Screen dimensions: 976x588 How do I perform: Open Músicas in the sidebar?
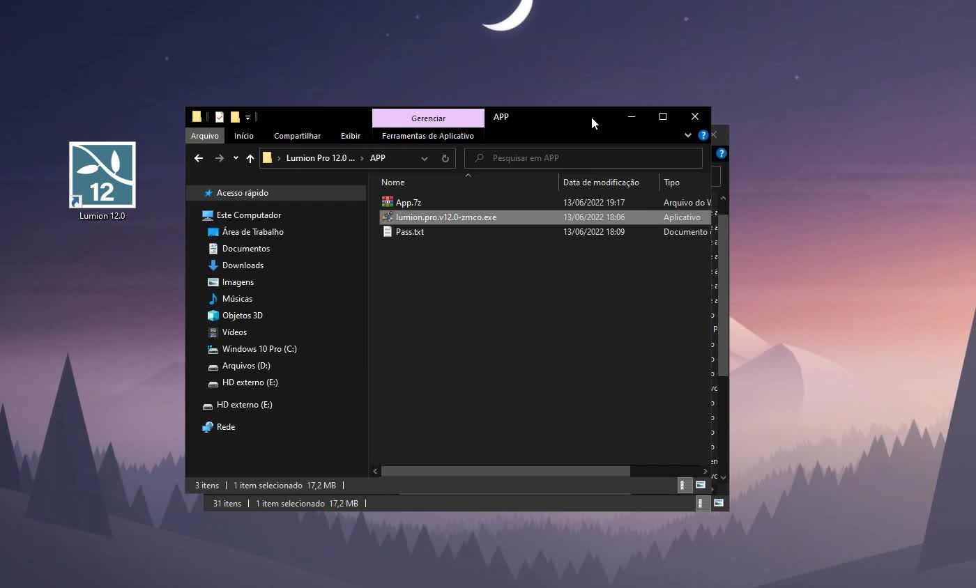237,299
